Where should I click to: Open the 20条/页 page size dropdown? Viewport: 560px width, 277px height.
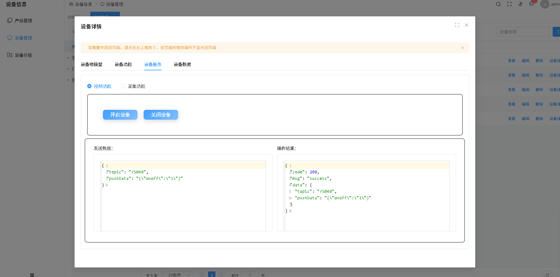[x=178, y=275]
